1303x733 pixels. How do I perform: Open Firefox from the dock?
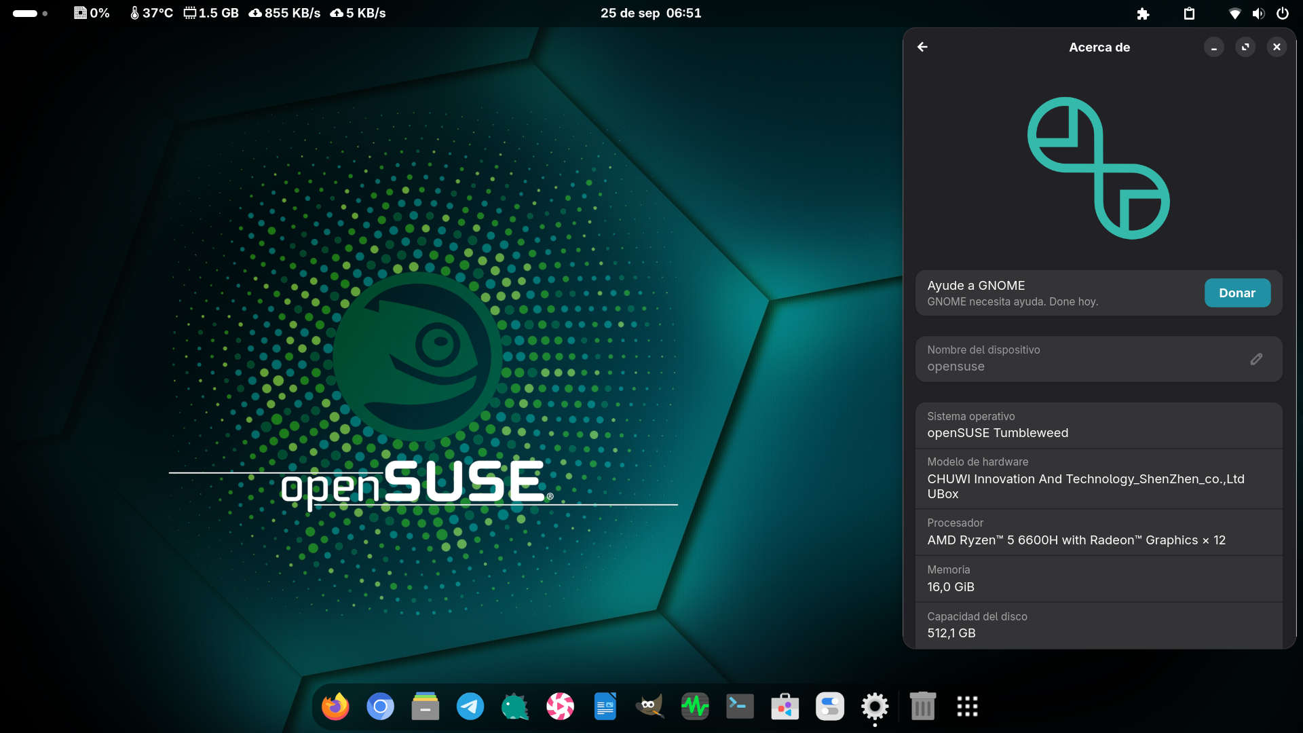point(335,707)
